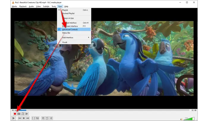Click the total time 01:08 label
The image size is (208, 121).
pyautogui.click(x=194, y=110)
